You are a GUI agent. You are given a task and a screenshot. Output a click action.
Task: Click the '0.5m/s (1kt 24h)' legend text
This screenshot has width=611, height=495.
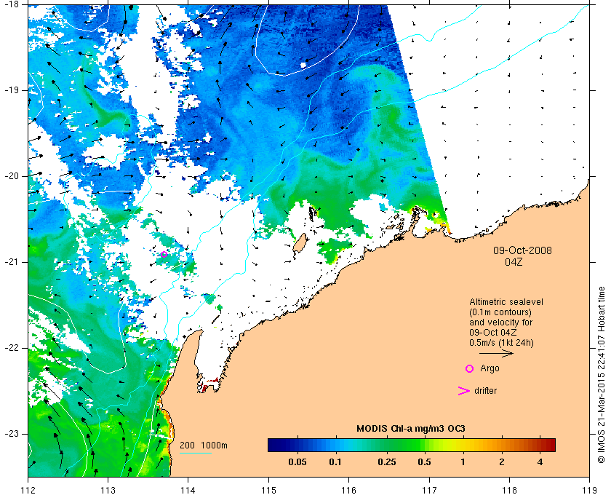point(501,343)
